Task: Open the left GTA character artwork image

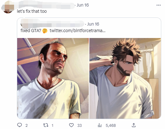Action: pyautogui.click(x=53, y=79)
